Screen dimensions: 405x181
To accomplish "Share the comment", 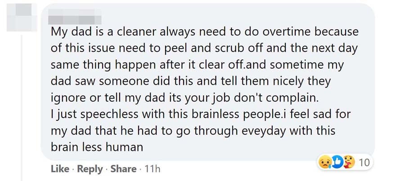I will pos(123,169).
